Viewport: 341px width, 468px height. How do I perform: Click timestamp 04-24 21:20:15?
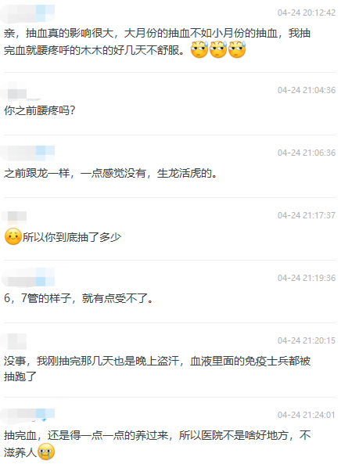point(307,340)
